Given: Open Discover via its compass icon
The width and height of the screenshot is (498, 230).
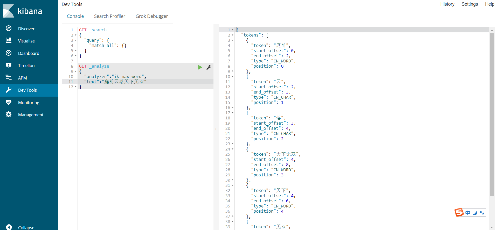Looking at the screenshot, I should (x=9, y=28).
